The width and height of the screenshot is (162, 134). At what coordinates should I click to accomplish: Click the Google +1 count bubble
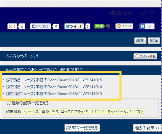[22, 27]
